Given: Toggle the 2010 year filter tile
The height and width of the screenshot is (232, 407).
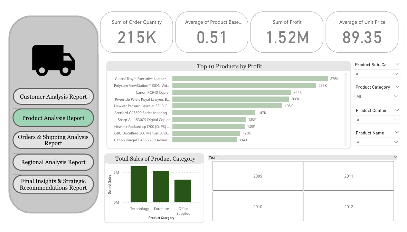Looking at the screenshot, I should tap(257, 206).
